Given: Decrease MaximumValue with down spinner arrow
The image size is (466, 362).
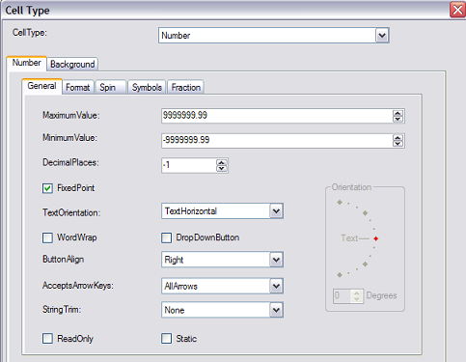Looking at the screenshot, I should pyautogui.click(x=397, y=119).
